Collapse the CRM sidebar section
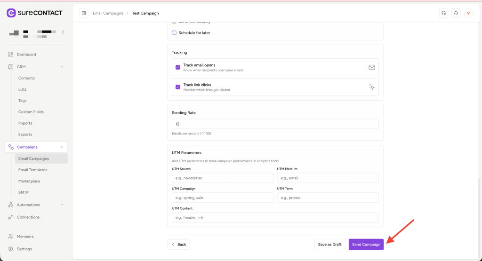Screen dimensions: 482x261 coord(62,67)
